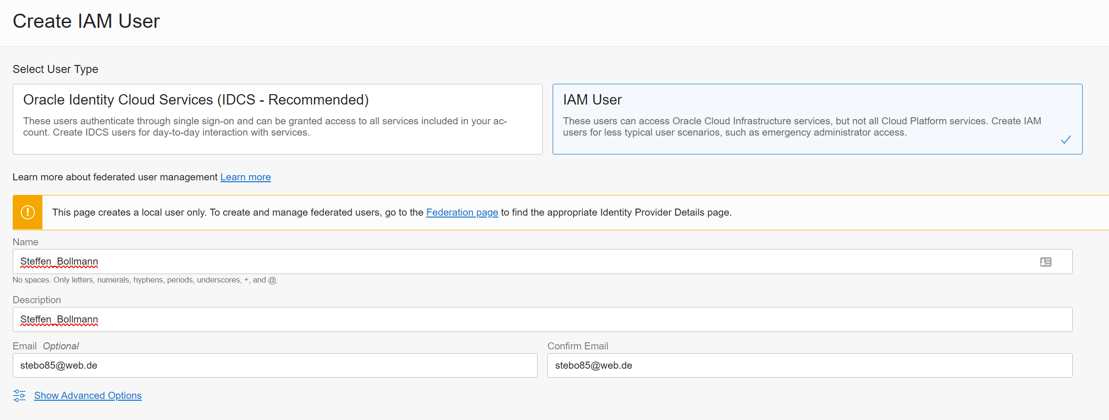Screen dimensions: 1109x420
Task: Click the 'No spaces. Only letters' hint text
Action: [x=145, y=280]
